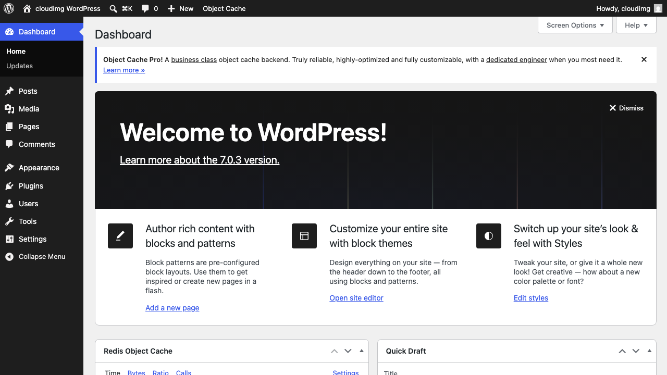Screen dimensions: 667x375
Task: Click the Users person icon
Action: coord(9,204)
